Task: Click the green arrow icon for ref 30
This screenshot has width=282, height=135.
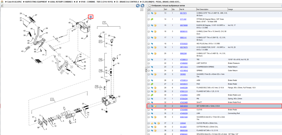Action: 152,95
